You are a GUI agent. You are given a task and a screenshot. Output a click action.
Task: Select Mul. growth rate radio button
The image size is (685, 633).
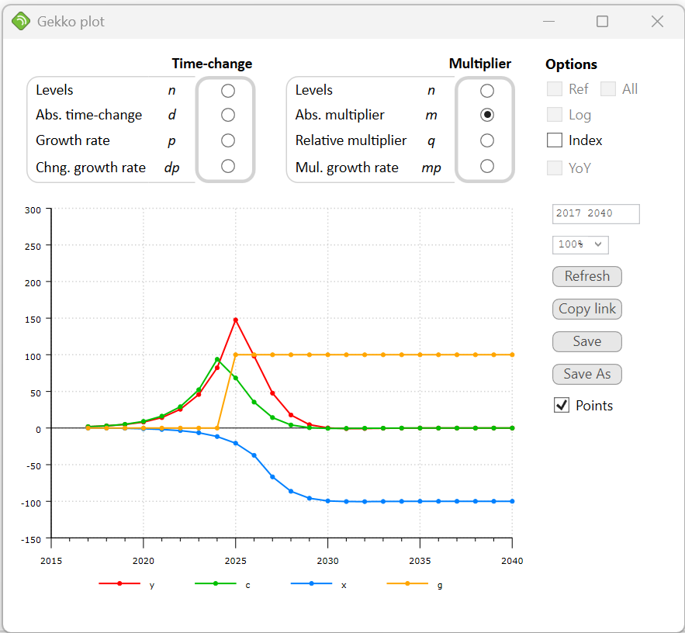[486, 166]
